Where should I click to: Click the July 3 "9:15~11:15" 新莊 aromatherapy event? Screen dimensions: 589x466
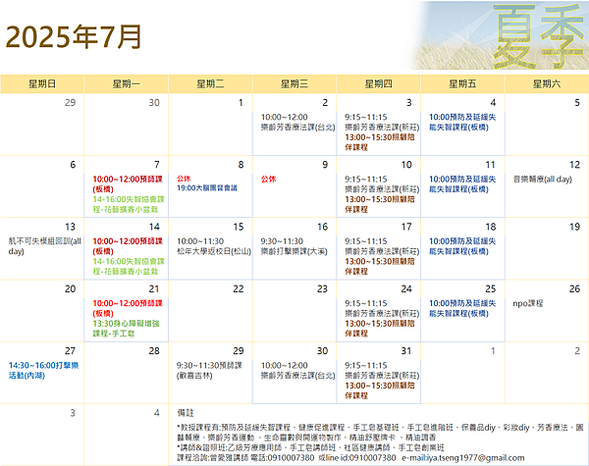(382, 122)
